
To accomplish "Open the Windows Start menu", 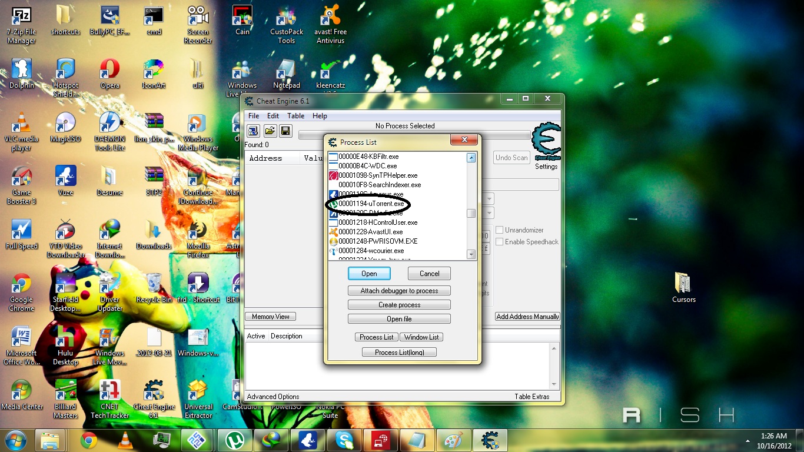I will click(x=15, y=440).
